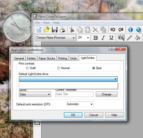Viewport: 143px width, 138px height.
Task: Open a file with the folder icon
Action: click(x=46, y=29)
